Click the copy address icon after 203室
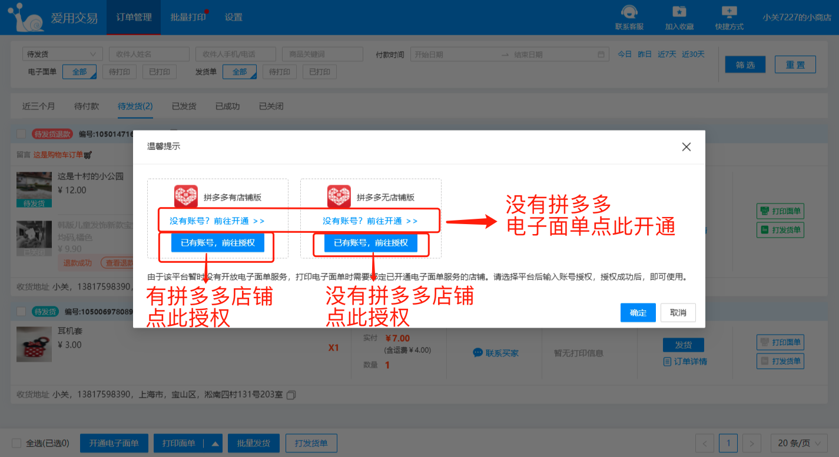Screen dimensions: 839x457 tap(291, 395)
